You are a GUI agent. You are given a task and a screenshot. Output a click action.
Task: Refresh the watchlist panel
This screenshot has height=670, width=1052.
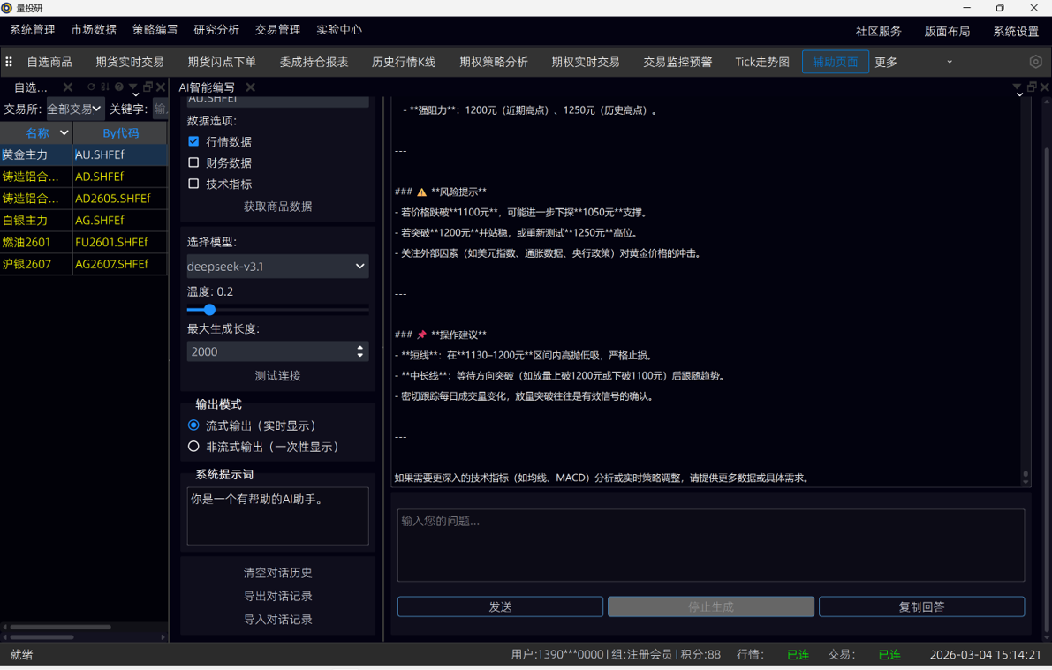91,87
